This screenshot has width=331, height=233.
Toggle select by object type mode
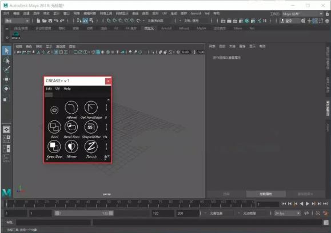pos(85,21)
